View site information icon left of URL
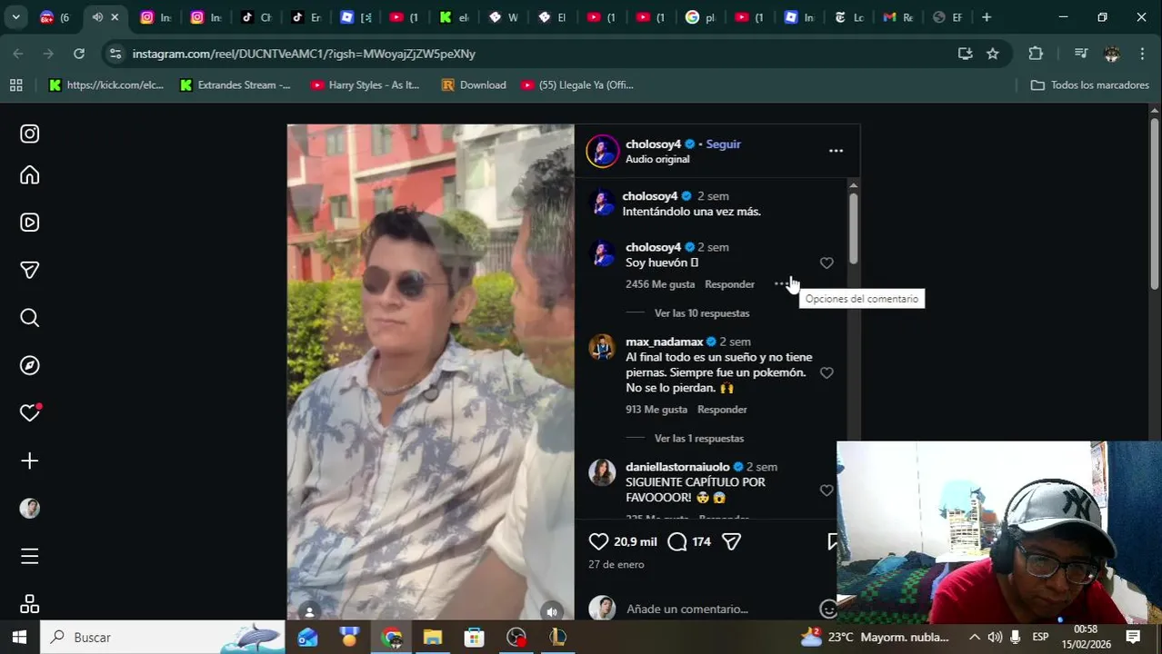The image size is (1162, 654). (115, 54)
